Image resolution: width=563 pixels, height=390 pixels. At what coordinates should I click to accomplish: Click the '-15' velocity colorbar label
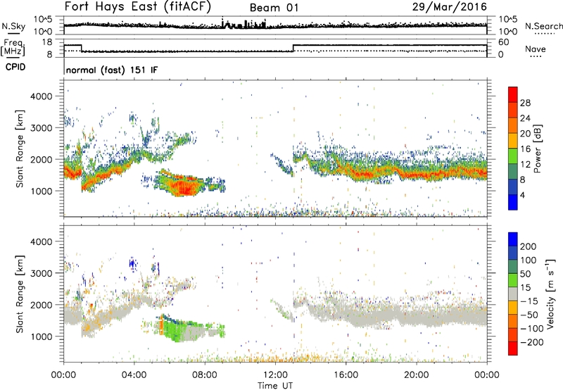click(x=529, y=301)
